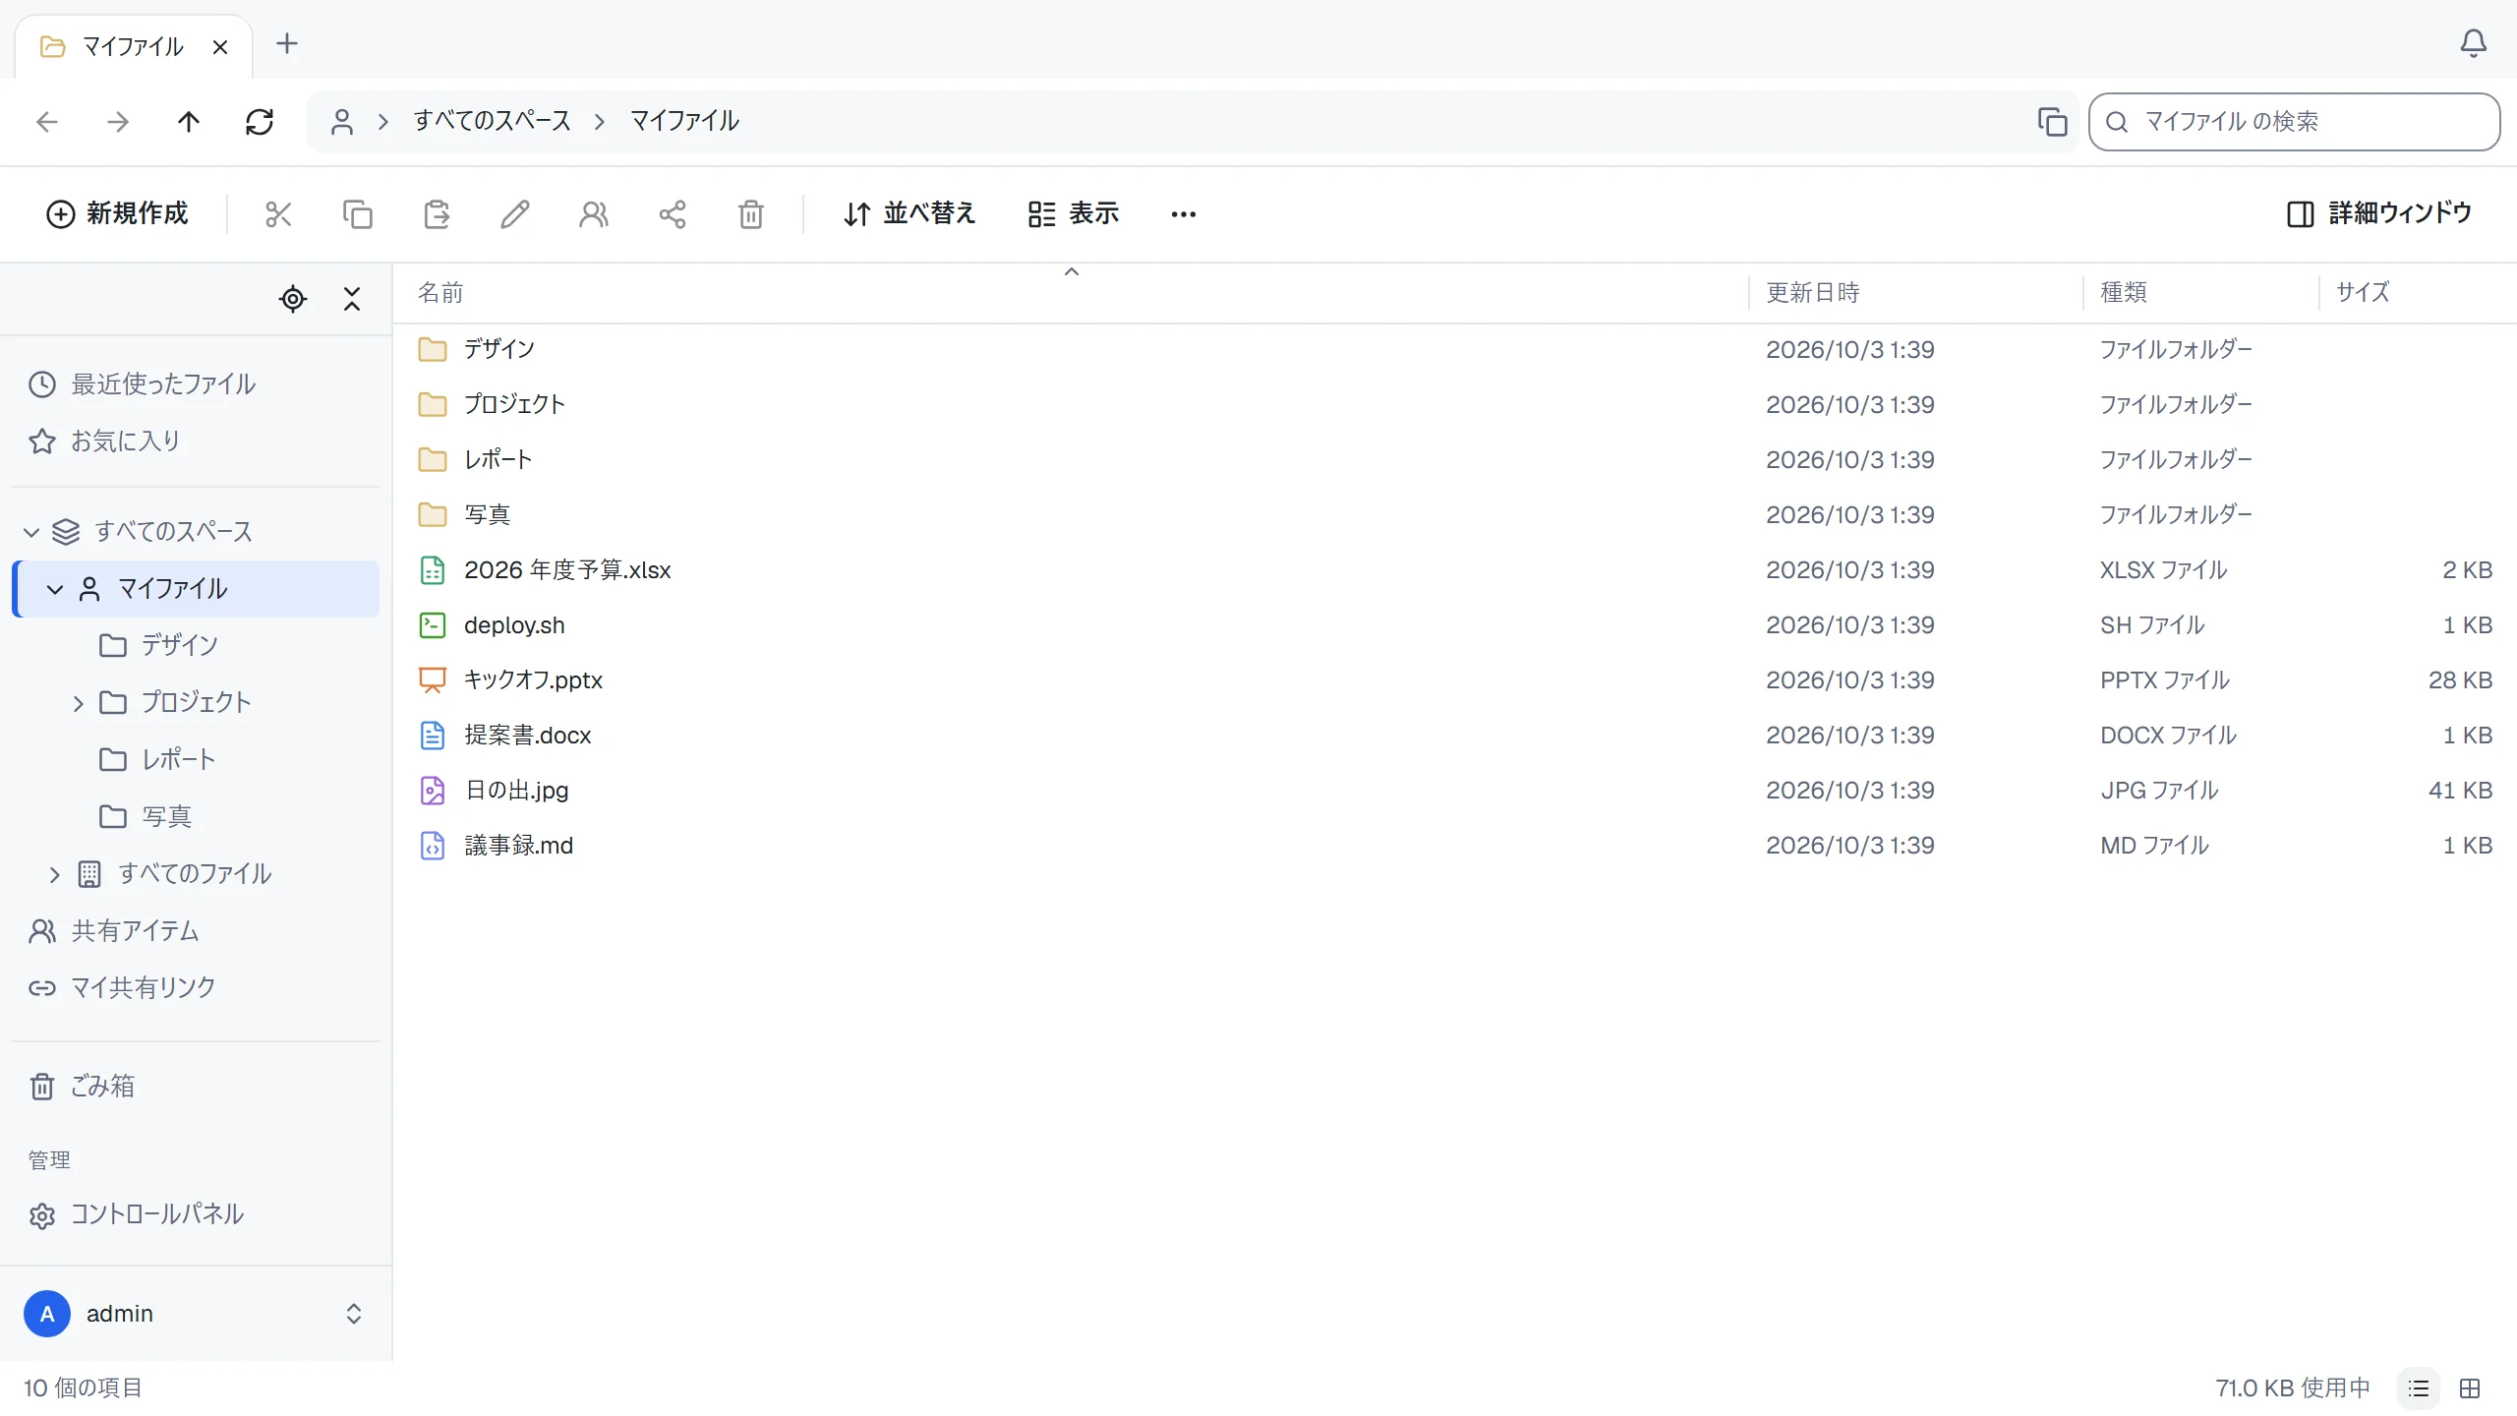Switch to list view in status bar
2517x1416 pixels.
[x=2419, y=1388]
